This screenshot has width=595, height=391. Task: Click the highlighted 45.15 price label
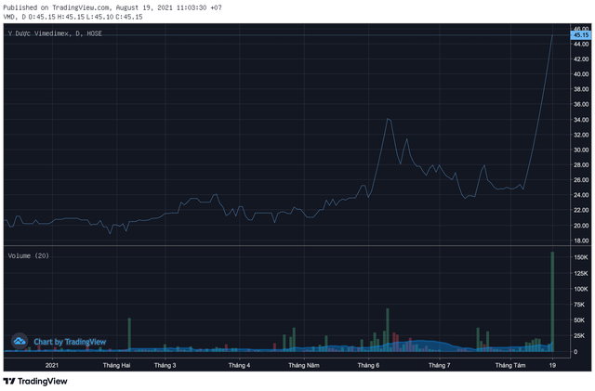tap(580, 35)
